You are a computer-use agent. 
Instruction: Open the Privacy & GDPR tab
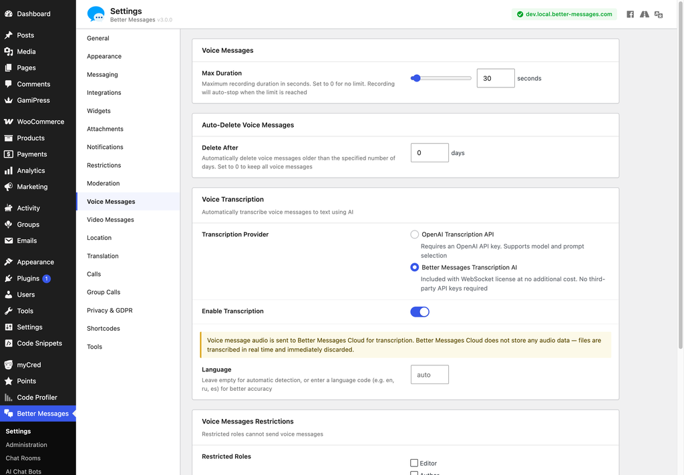tap(128, 311)
